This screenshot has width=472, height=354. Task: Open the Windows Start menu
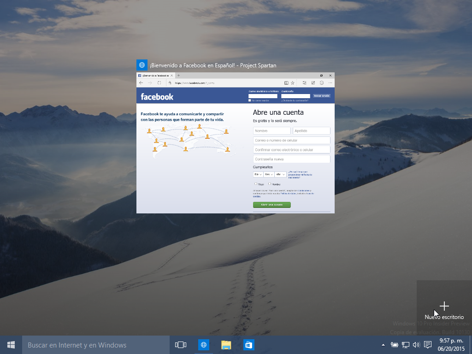click(x=11, y=345)
